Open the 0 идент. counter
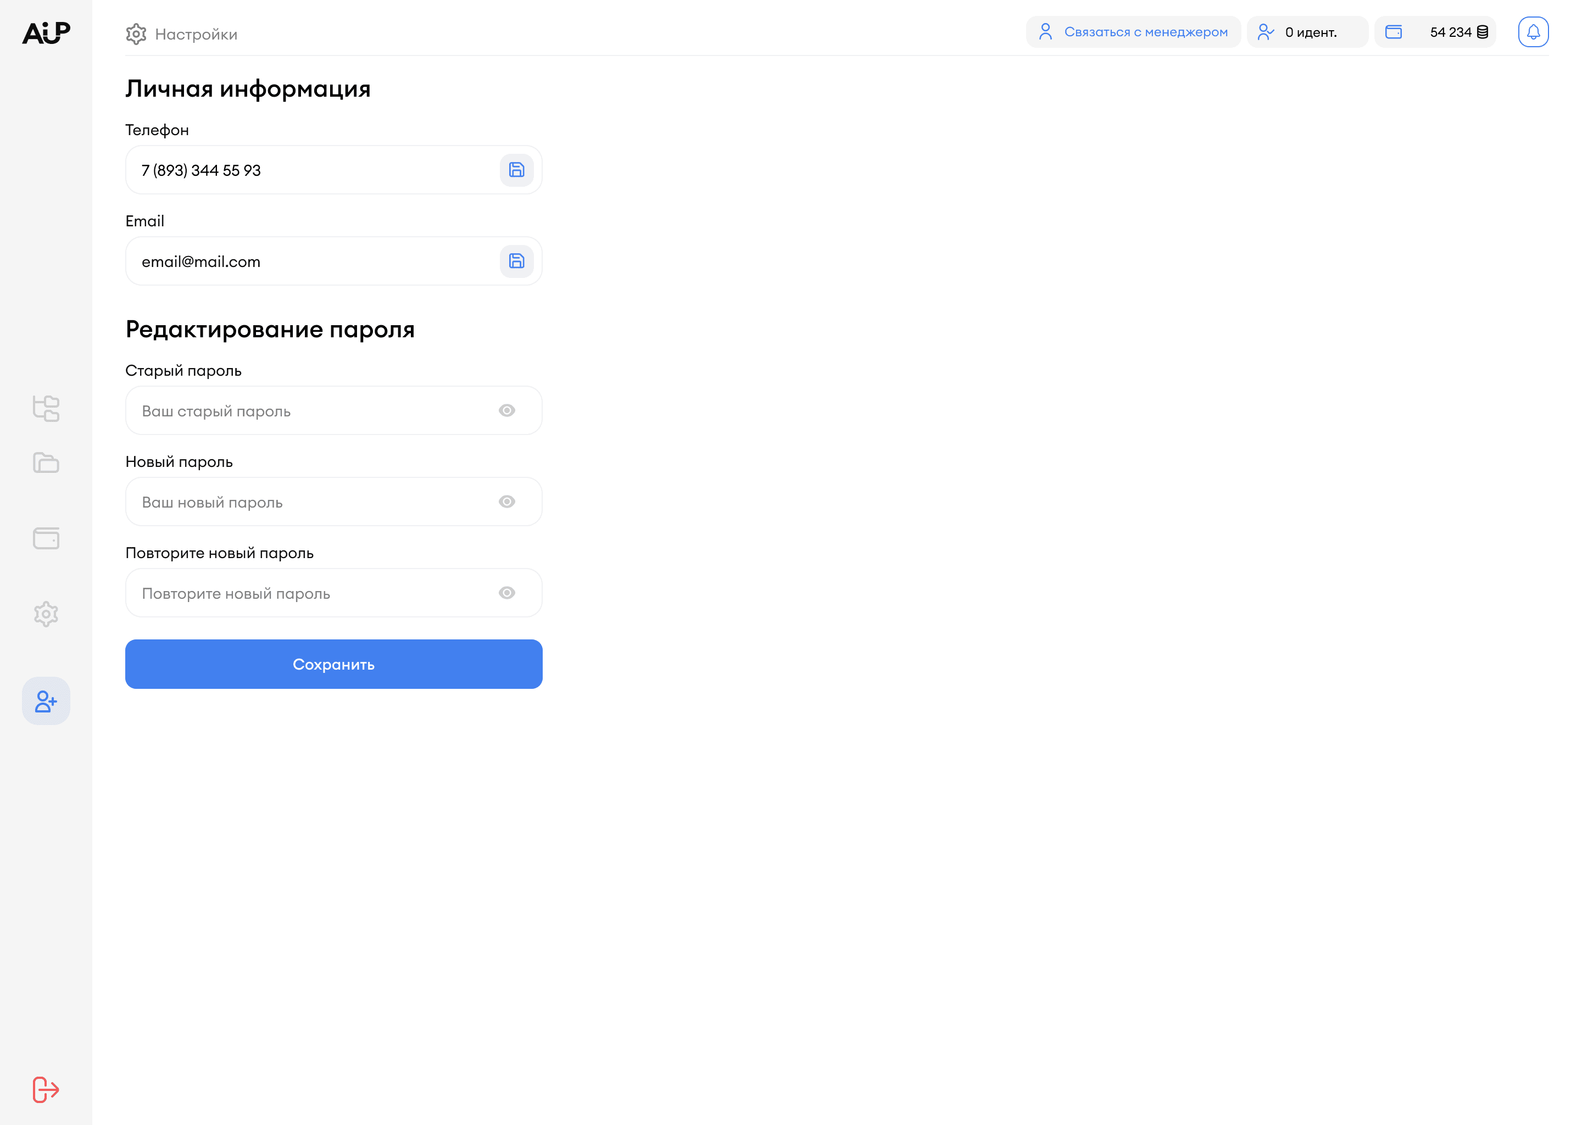 click(1306, 32)
